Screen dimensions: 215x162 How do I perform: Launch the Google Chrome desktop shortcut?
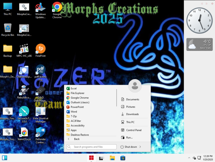[x=57, y=10]
